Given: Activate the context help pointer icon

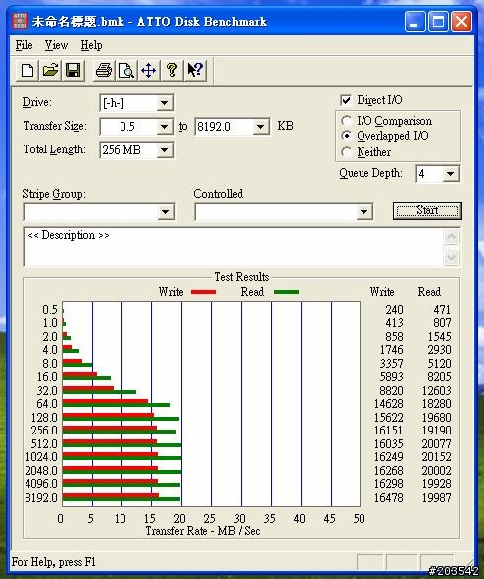Looking at the screenshot, I should 195,70.
